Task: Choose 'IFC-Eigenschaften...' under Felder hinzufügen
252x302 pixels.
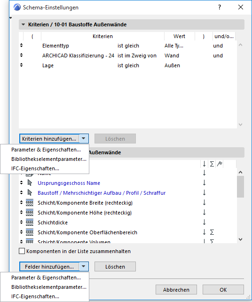Action: [35, 296]
